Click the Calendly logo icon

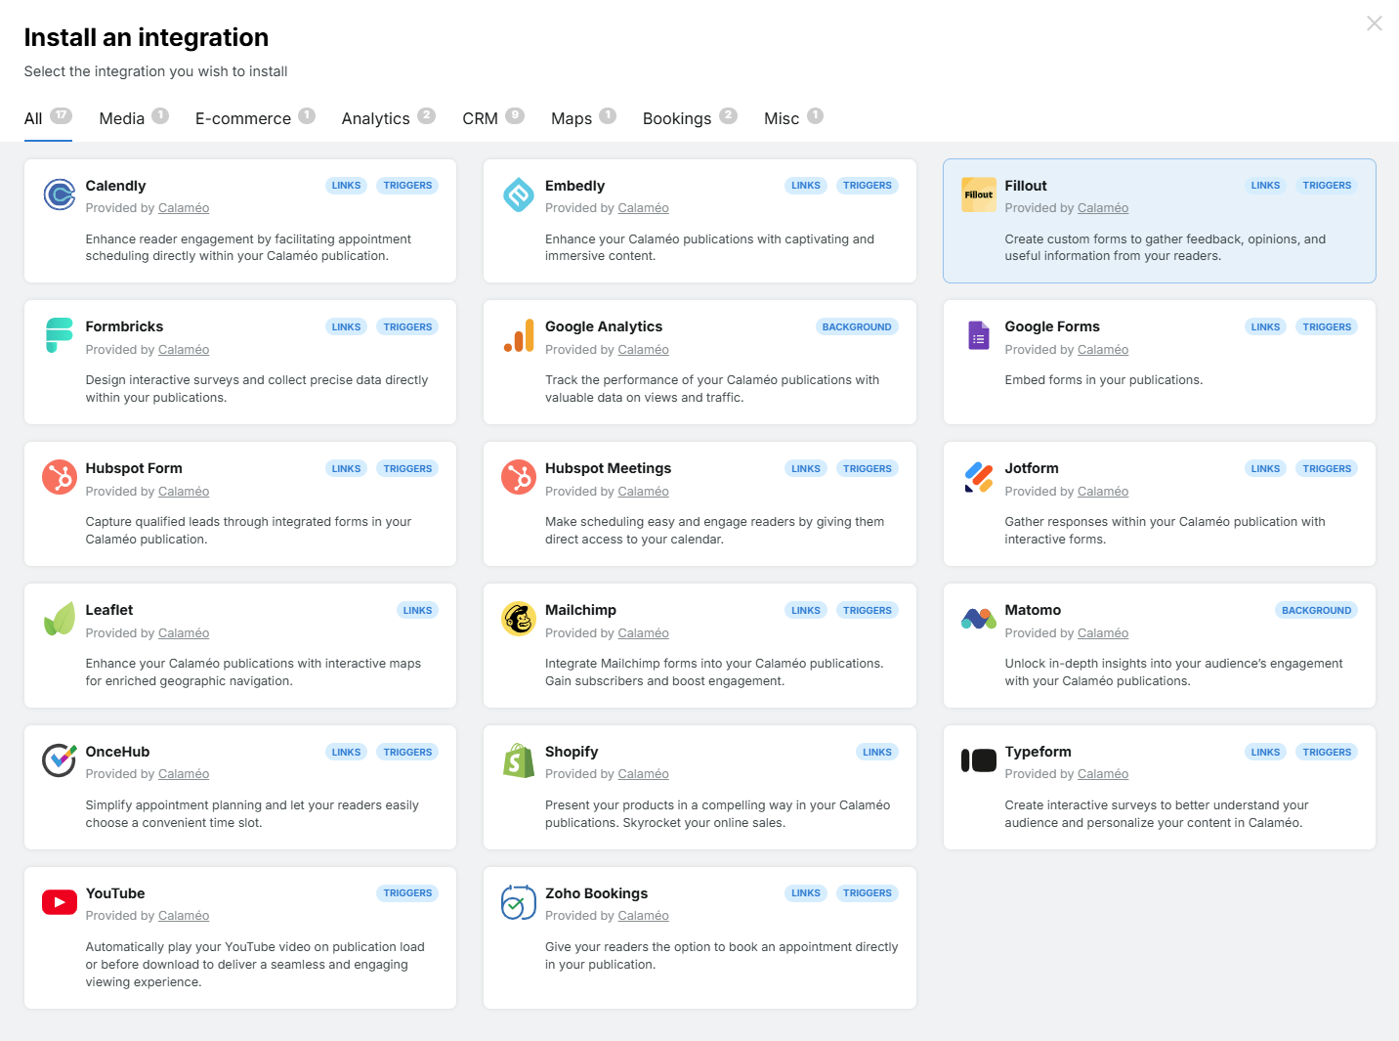(x=60, y=195)
